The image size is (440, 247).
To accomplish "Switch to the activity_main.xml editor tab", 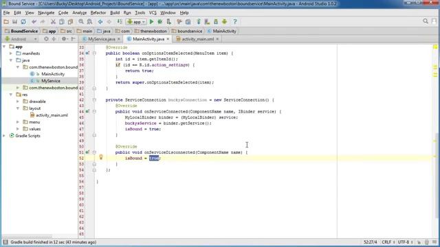I will coord(198,39).
